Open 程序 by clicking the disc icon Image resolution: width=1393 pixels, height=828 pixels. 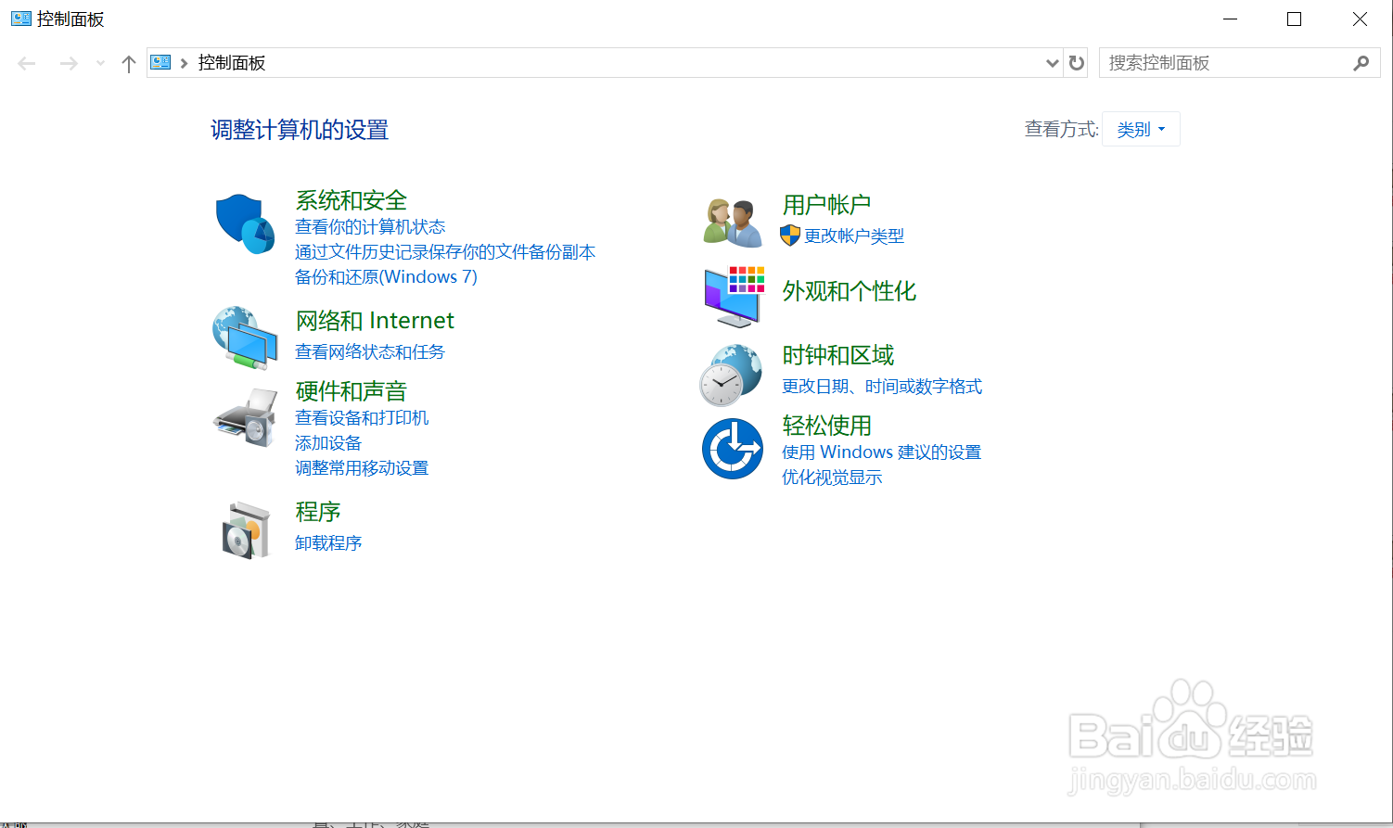tap(244, 529)
